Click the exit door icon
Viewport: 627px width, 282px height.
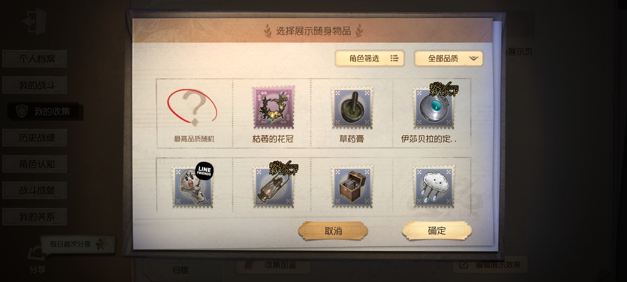tap(35, 21)
